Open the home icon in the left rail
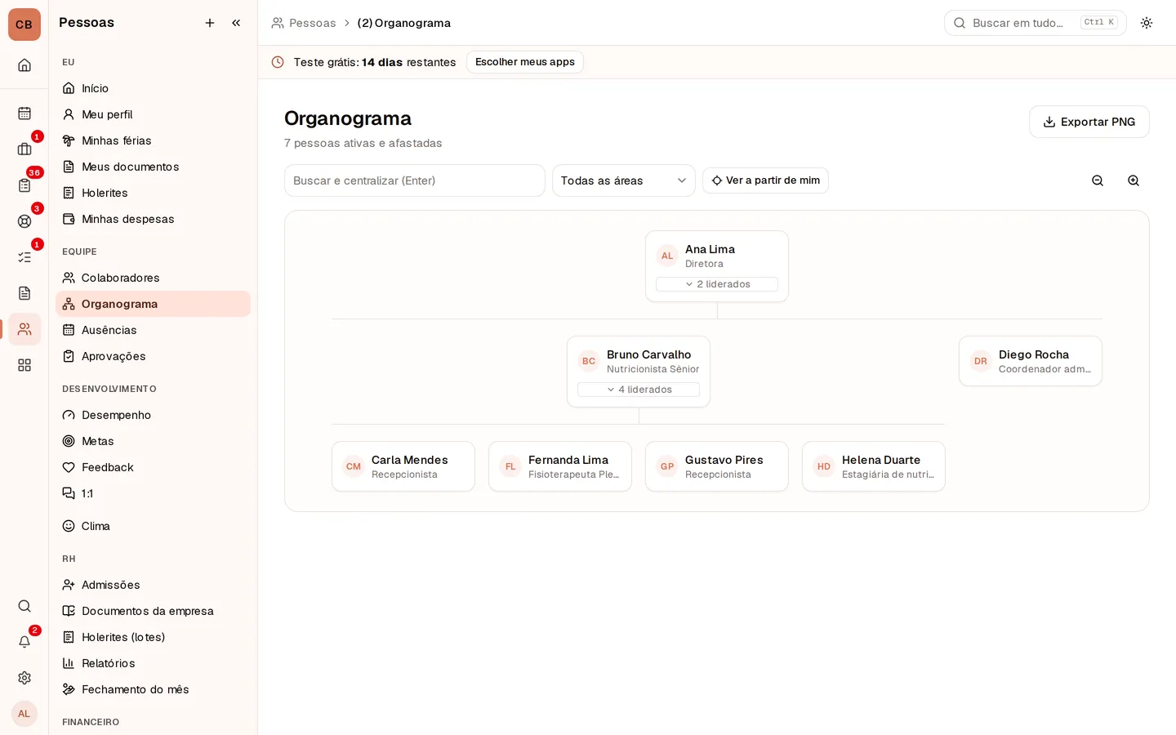The height and width of the screenshot is (735, 1176). point(24,65)
